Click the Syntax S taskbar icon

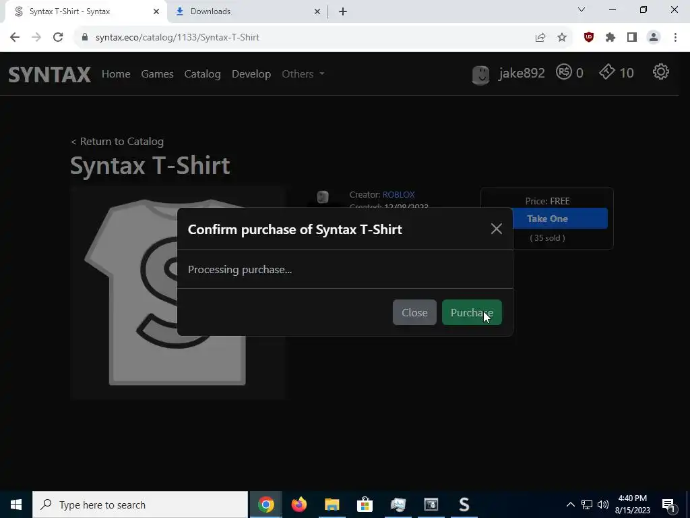[x=464, y=505]
